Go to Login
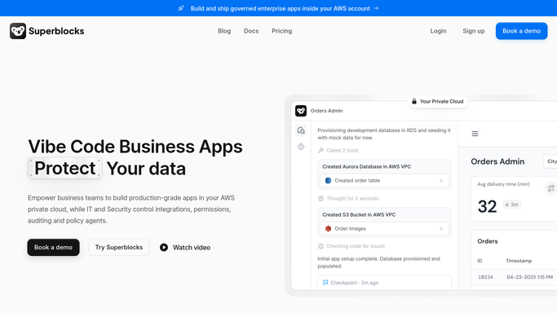Image resolution: width=557 pixels, height=313 pixels. pyautogui.click(x=438, y=31)
